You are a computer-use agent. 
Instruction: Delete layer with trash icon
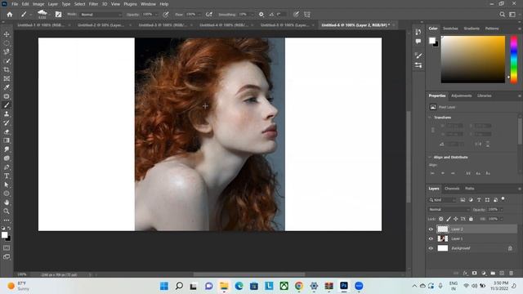click(511, 273)
